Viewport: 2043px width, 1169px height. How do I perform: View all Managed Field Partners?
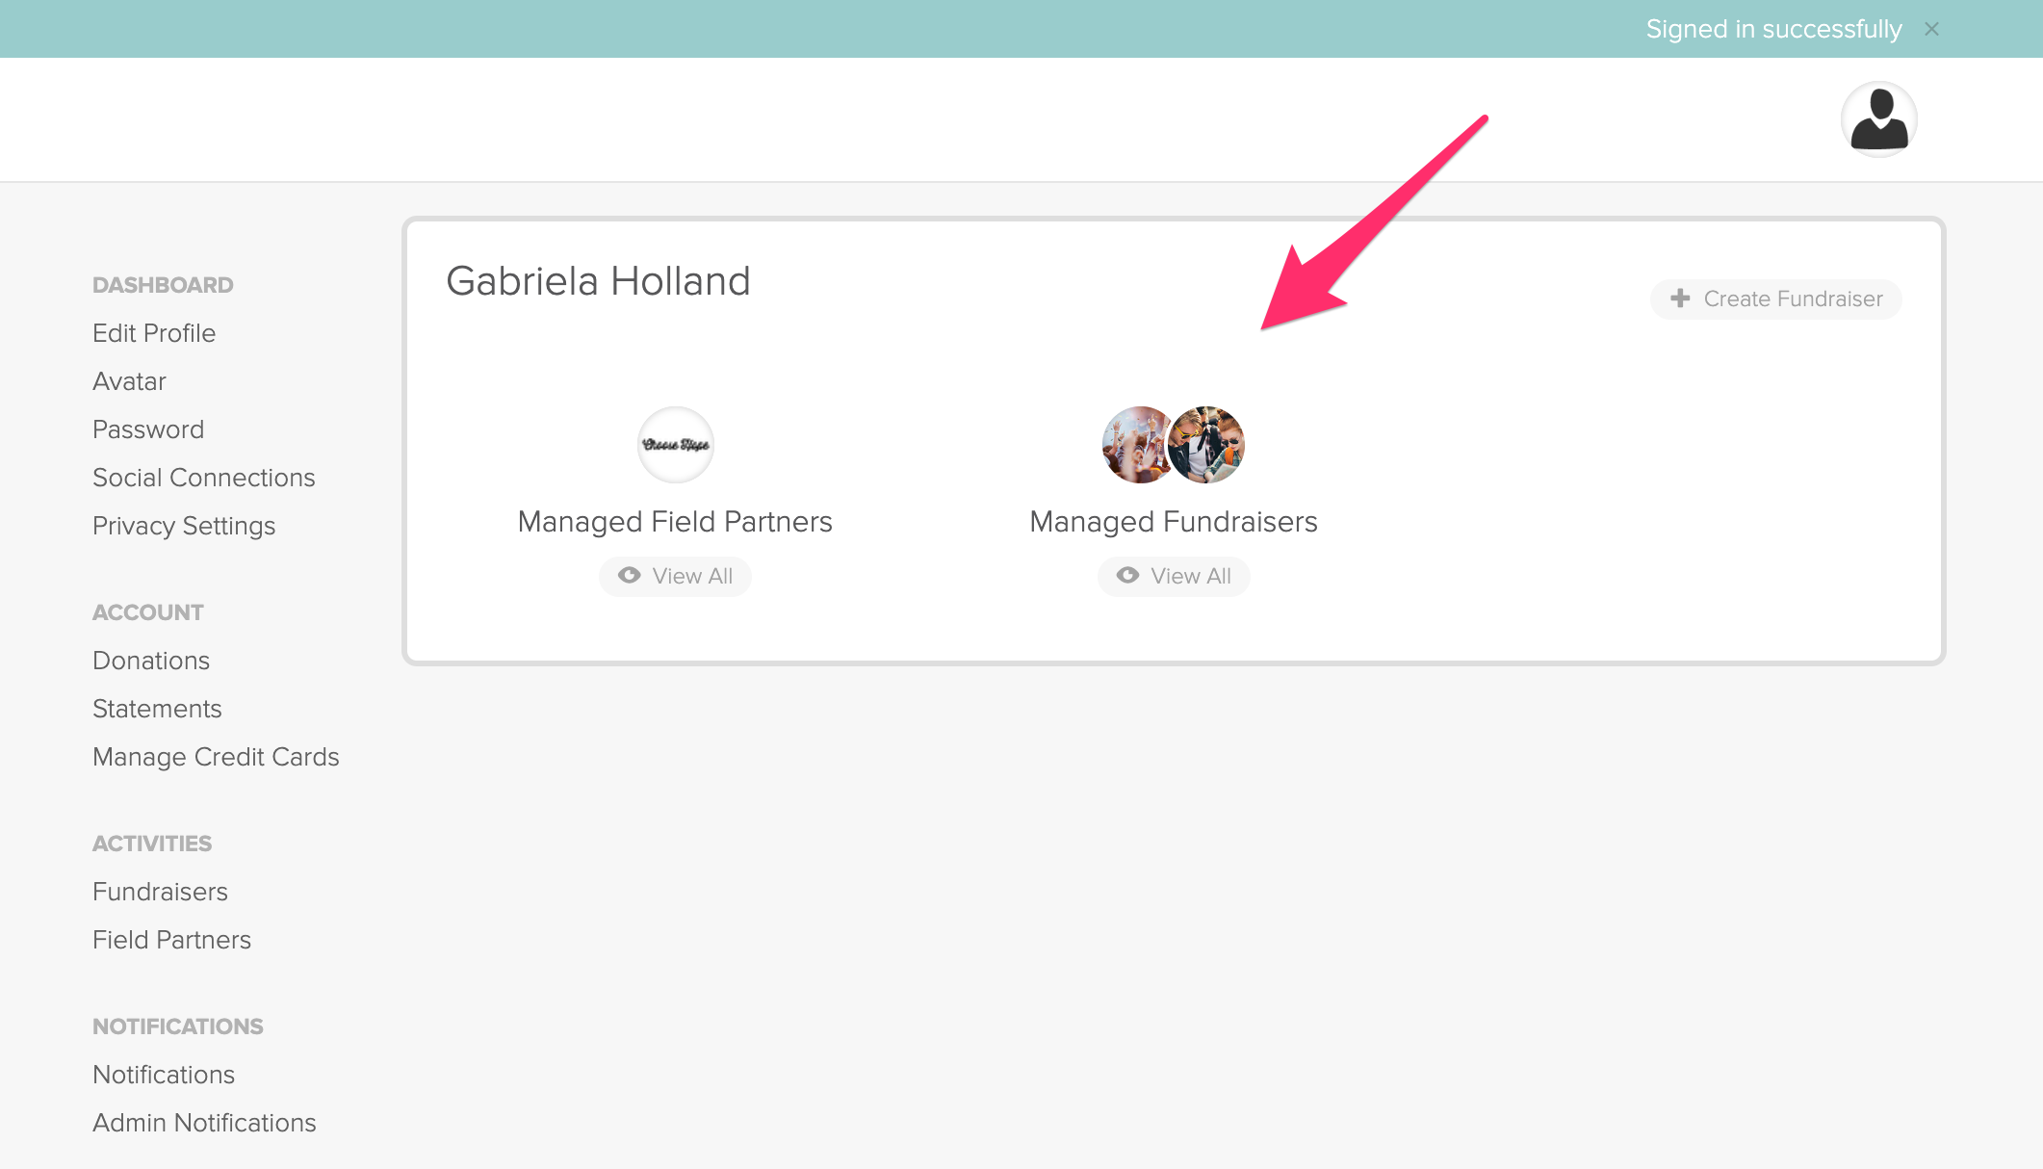(x=675, y=576)
